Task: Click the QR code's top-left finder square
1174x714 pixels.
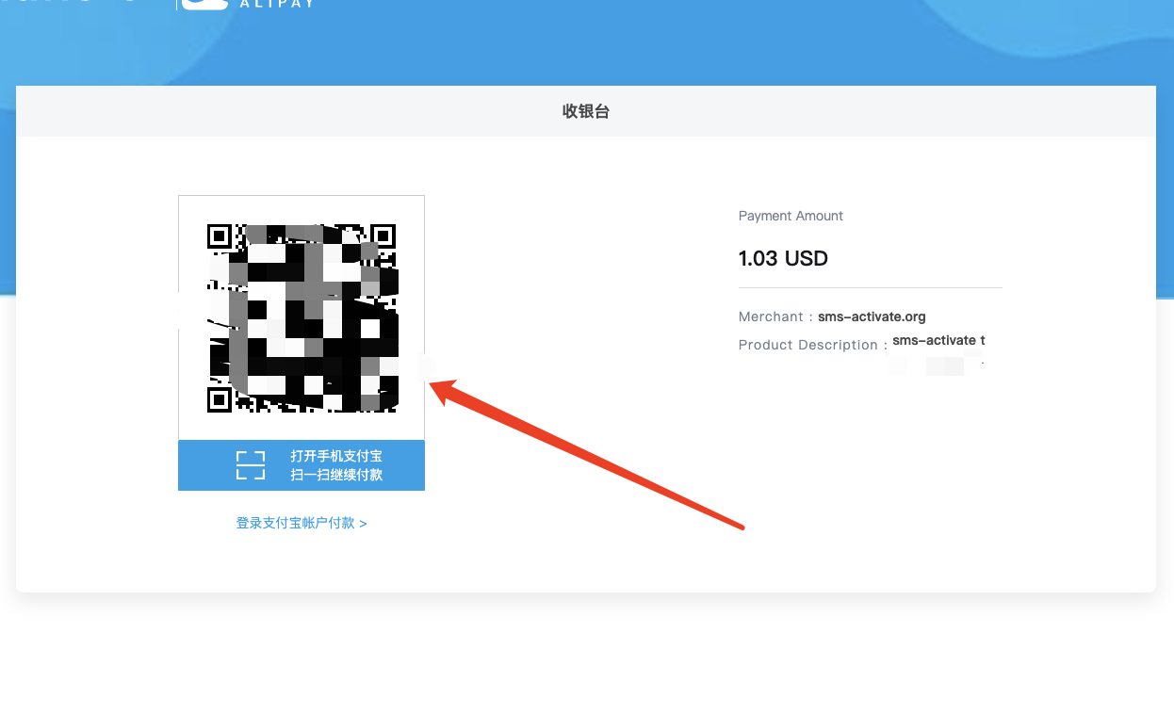Action: [x=220, y=235]
